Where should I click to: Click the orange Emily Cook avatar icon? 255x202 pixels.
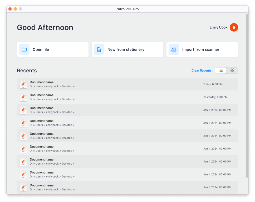tap(234, 27)
